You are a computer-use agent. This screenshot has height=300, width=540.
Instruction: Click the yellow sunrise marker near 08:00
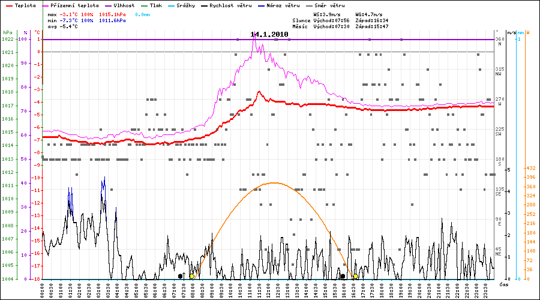coord(191,277)
